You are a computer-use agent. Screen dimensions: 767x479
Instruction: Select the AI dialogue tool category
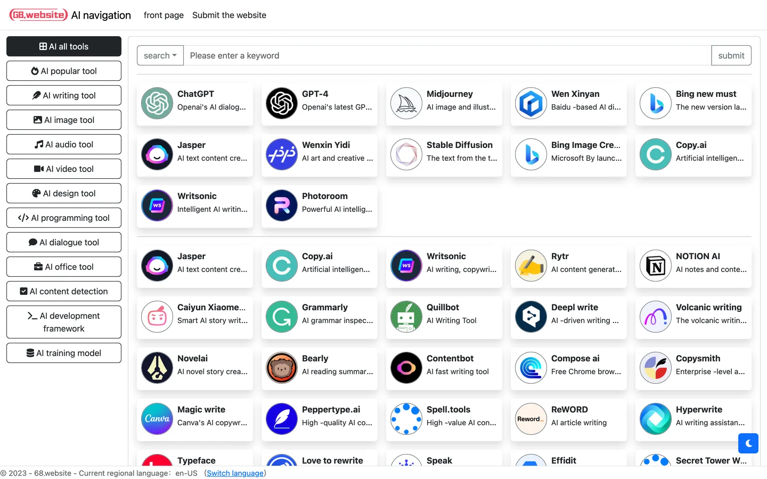point(64,242)
